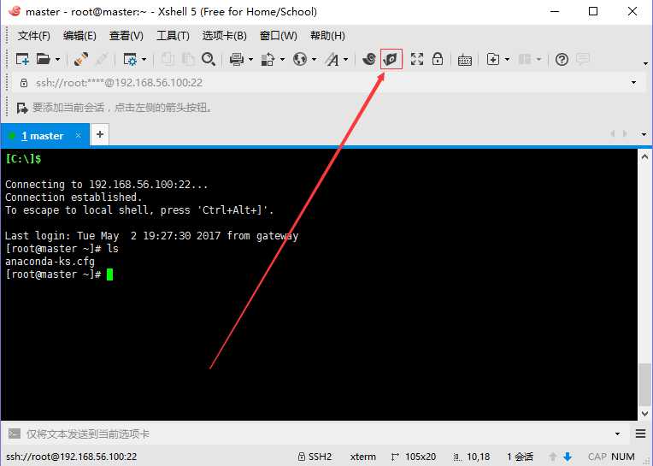653x466 pixels.
Task: Open the address bar history dropdown
Action: pos(633,82)
